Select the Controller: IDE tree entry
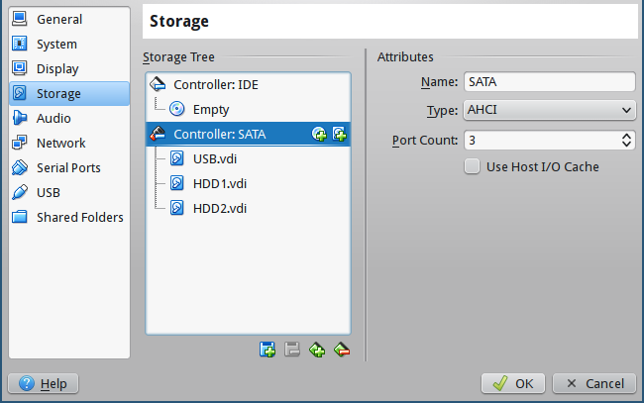The width and height of the screenshot is (644, 403). (x=248, y=85)
